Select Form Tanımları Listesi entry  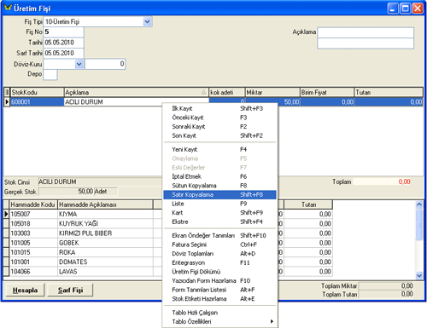[219, 290]
